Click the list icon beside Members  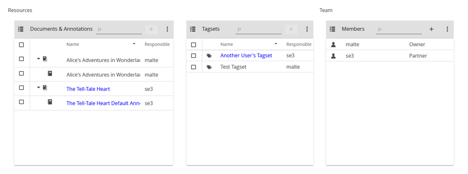click(333, 29)
